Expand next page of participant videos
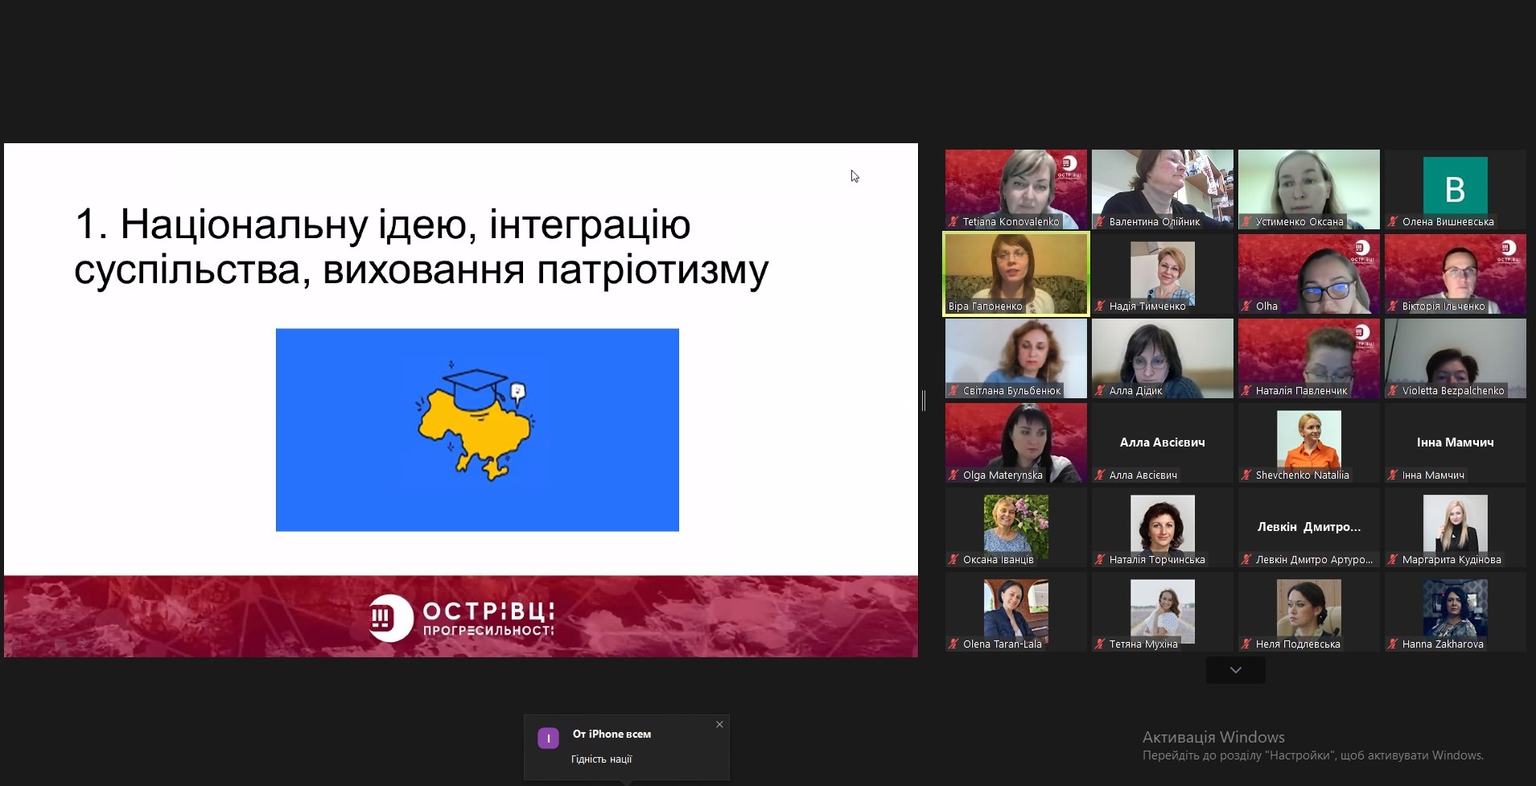Image resolution: width=1536 pixels, height=786 pixels. pos(1235,670)
